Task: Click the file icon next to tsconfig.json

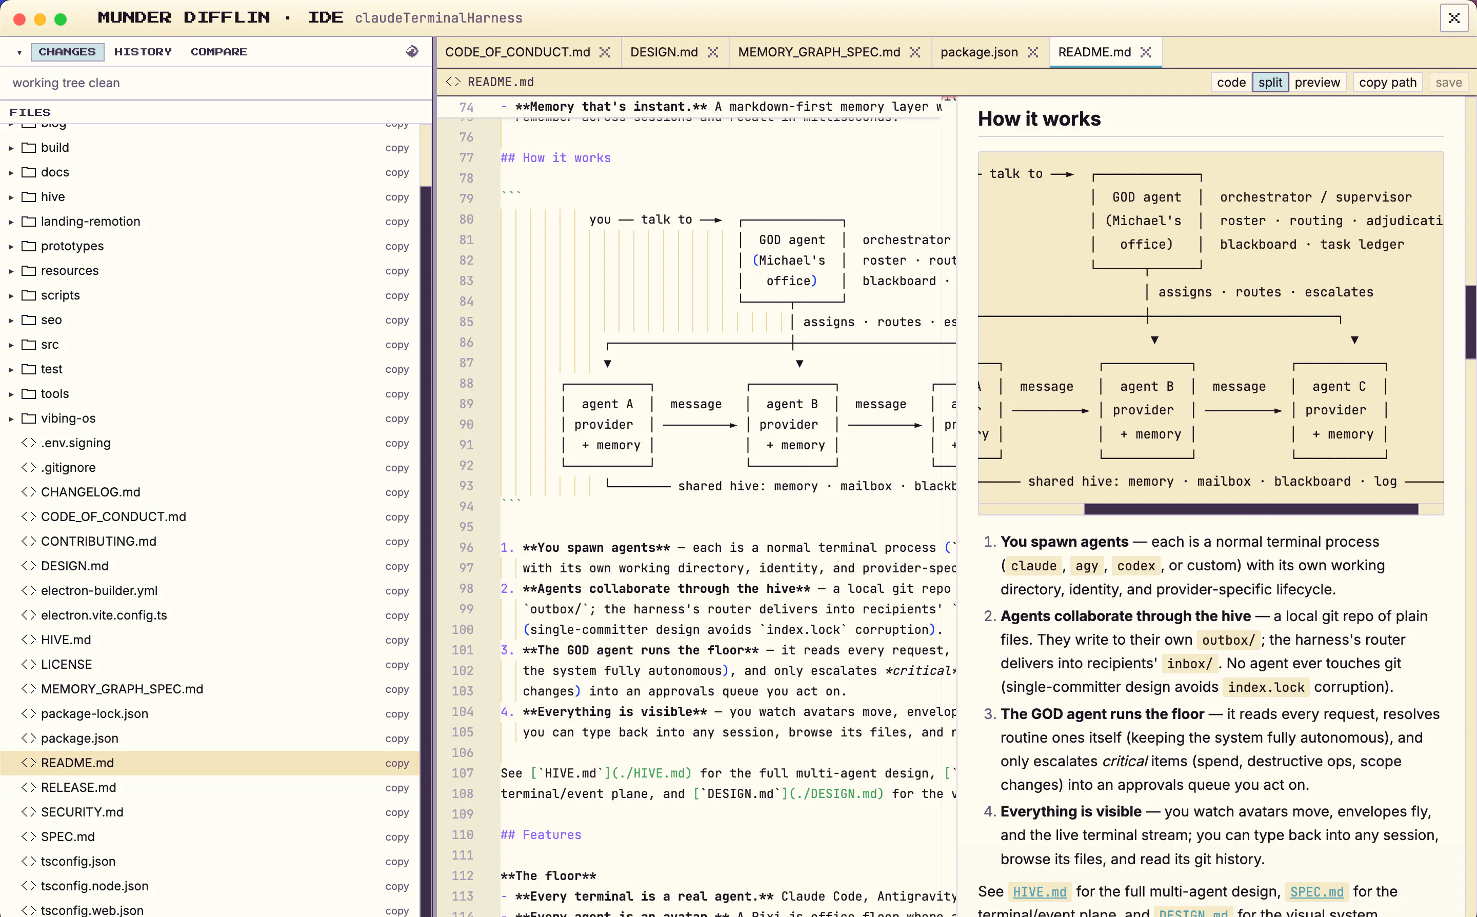Action: (x=29, y=861)
